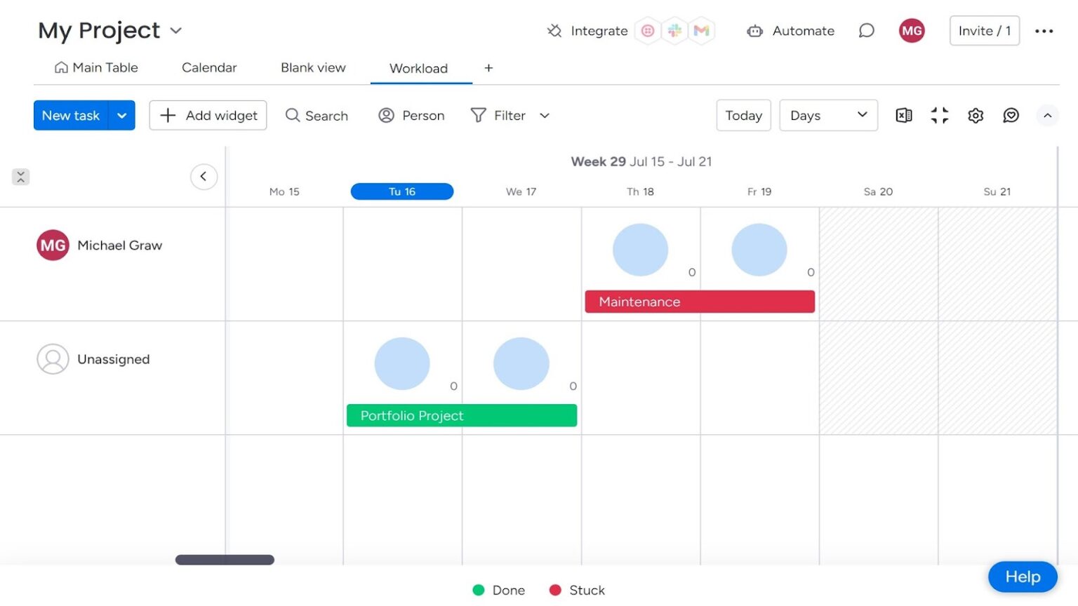The height and width of the screenshot is (606, 1078).
Task: Expand the My Project title dropdown
Action: (x=175, y=30)
